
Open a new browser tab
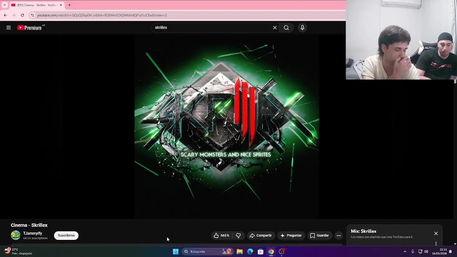pyautogui.click(x=69, y=5)
